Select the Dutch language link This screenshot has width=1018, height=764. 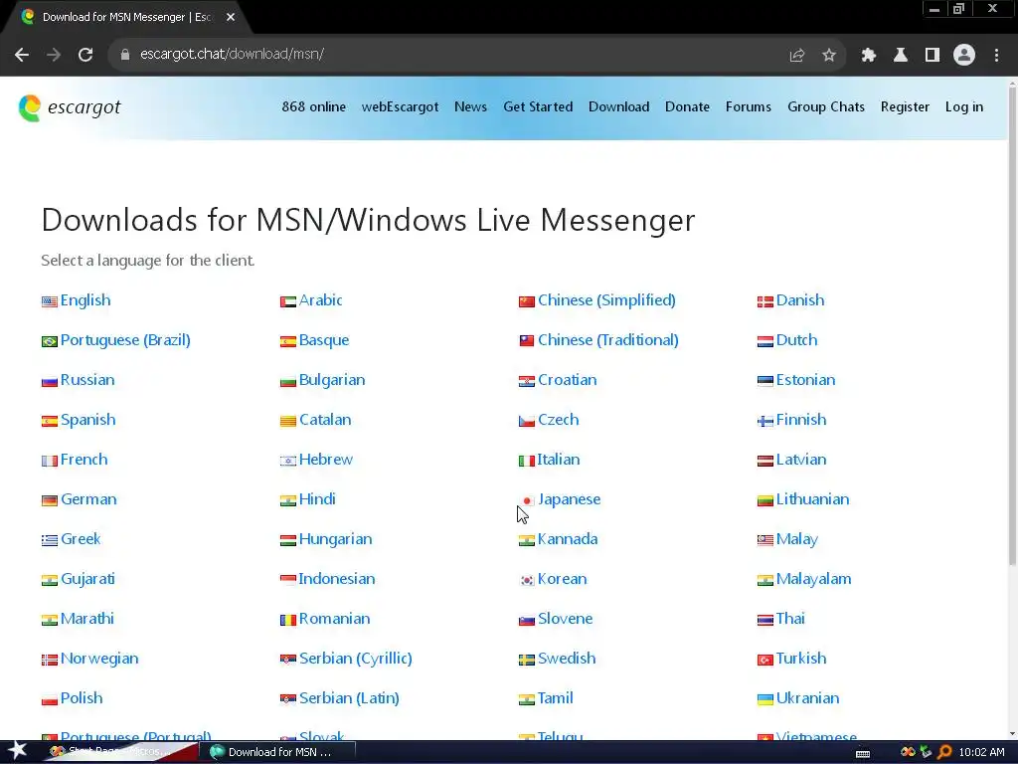pyautogui.click(x=796, y=340)
